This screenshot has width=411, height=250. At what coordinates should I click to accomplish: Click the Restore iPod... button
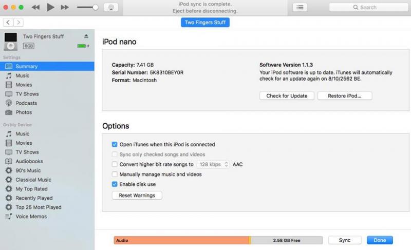pyautogui.click(x=344, y=96)
